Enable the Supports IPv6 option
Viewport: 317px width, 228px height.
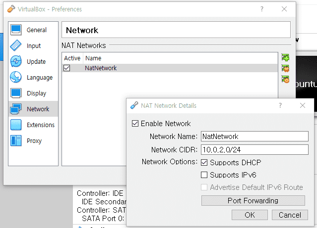(204, 175)
